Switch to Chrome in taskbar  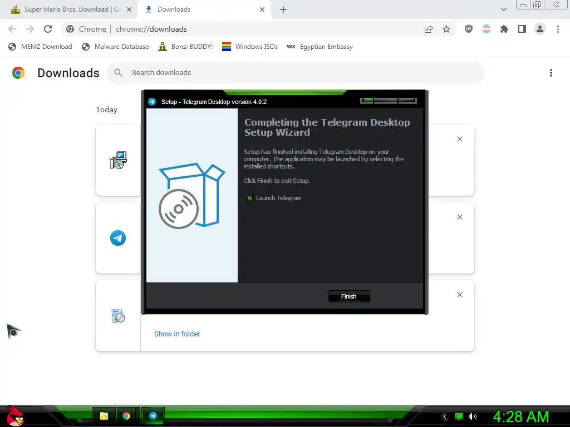pos(126,416)
